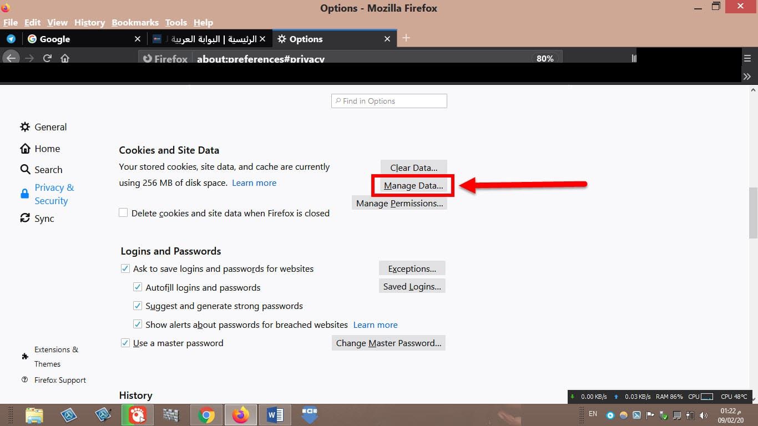Open File Explorer from the taskbar

[x=34, y=415]
